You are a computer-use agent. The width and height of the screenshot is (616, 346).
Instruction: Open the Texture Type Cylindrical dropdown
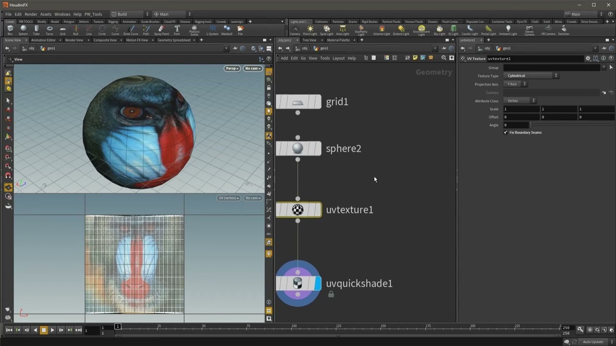pos(531,75)
